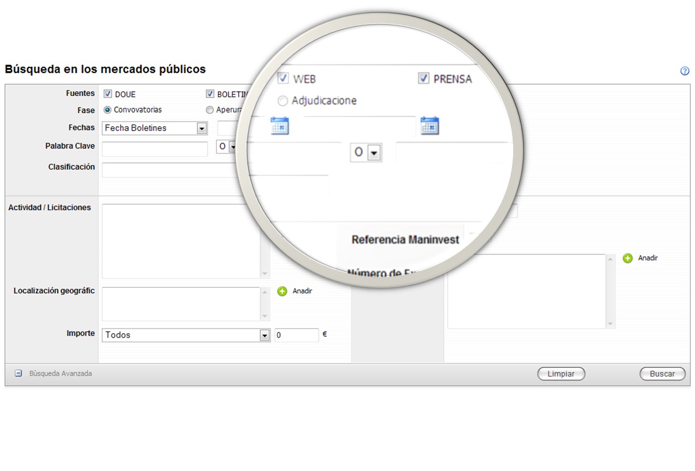Click the Importe amount field showing 0

pos(296,335)
